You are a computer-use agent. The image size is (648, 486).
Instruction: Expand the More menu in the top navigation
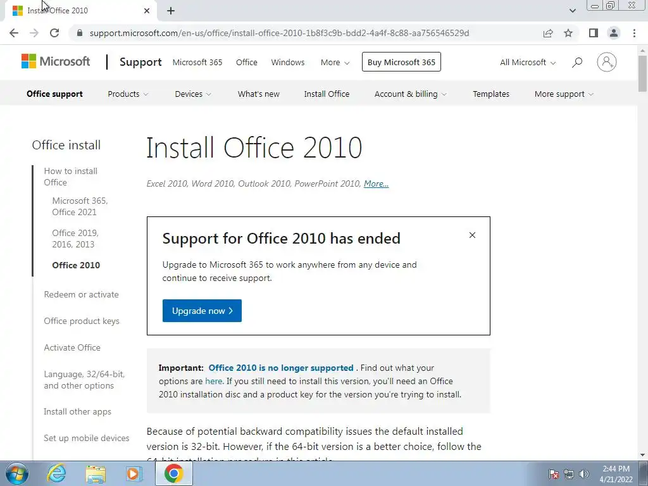(335, 63)
